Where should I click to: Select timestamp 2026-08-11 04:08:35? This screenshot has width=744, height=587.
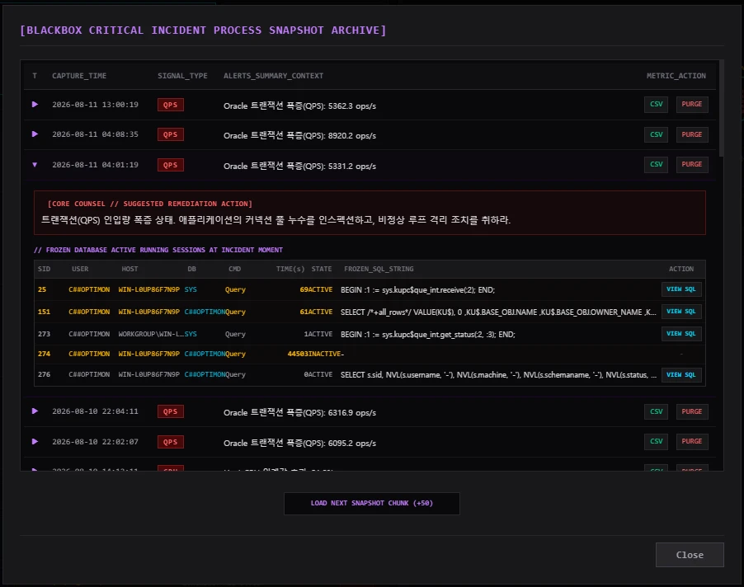[x=96, y=134]
